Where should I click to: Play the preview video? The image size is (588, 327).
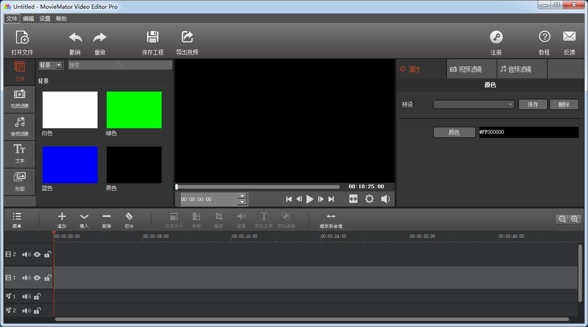[310, 199]
